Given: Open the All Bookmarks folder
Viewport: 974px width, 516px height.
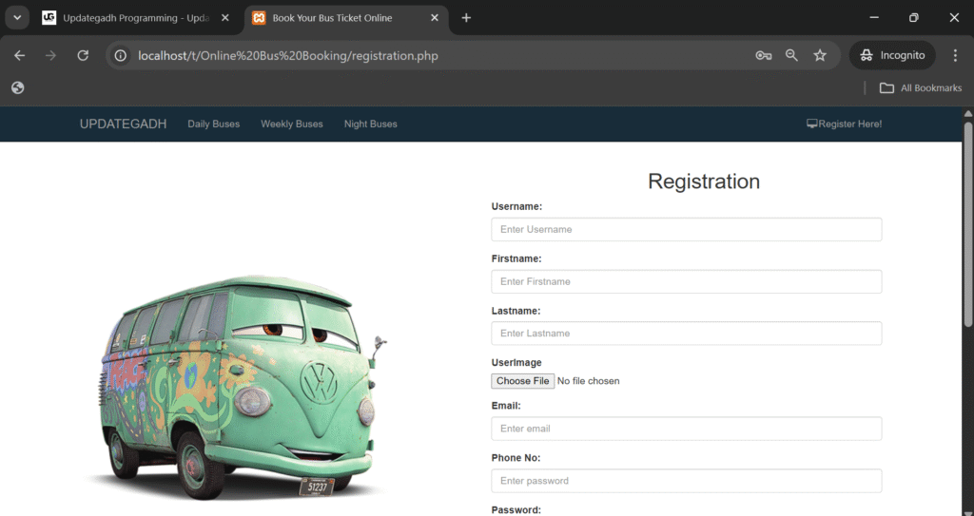Looking at the screenshot, I should tap(921, 88).
